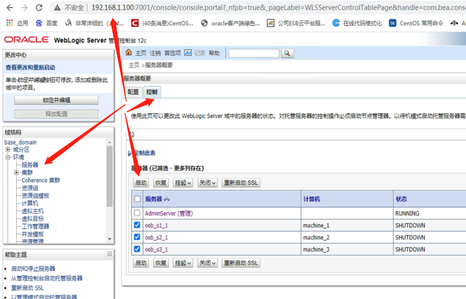Switch to the 控制 tab
The width and height of the screenshot is (466, 299).
(x=152, y=92)
